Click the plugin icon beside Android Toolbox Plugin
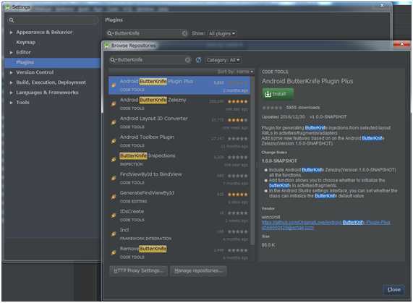Screen dimensions: 413x303 (x=114, y=141)
